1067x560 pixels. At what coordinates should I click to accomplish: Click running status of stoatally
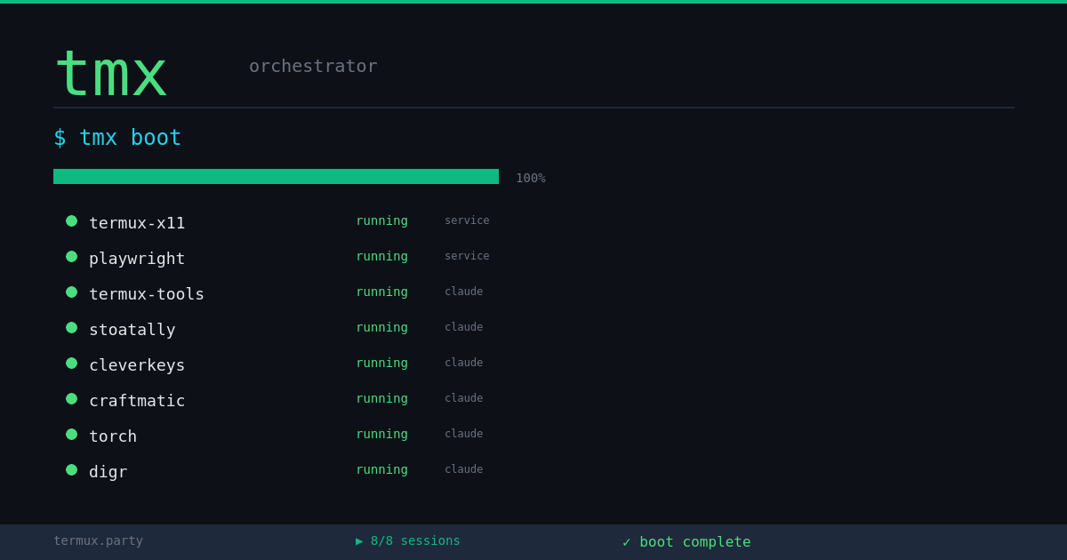click(x=381, y=327)
